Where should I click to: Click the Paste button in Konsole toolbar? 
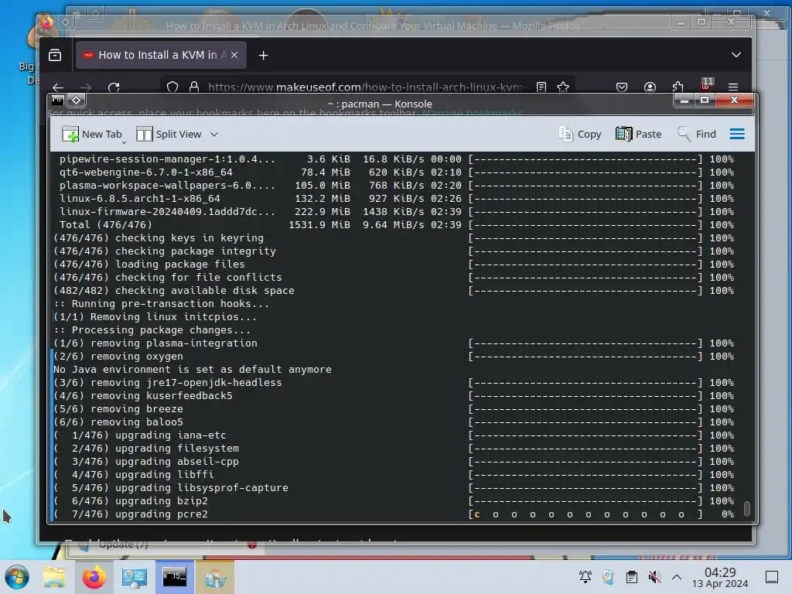(x=638, y=135)
